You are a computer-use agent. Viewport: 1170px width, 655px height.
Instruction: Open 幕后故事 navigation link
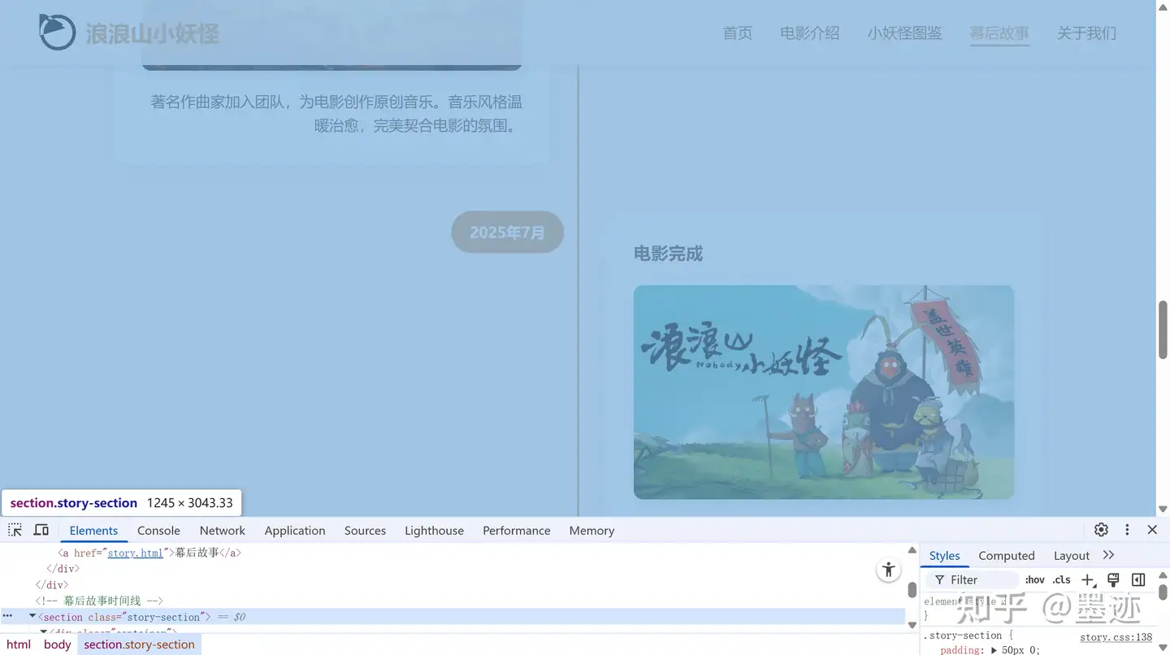tap(999, 33)
